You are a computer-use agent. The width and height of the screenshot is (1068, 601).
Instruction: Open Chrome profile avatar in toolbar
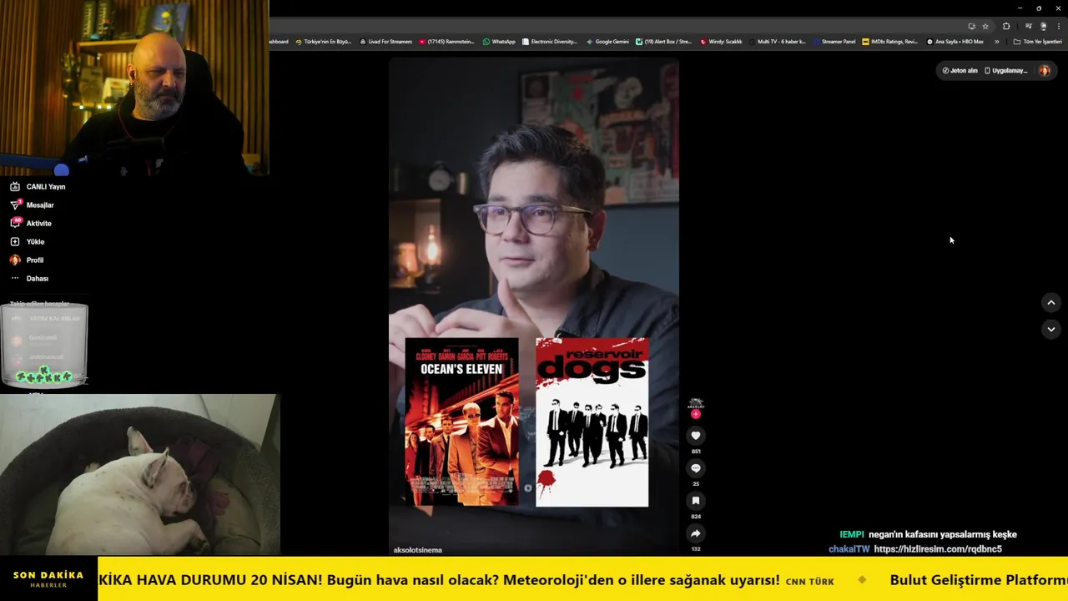pyautogui.click(x=1043, y=26)
